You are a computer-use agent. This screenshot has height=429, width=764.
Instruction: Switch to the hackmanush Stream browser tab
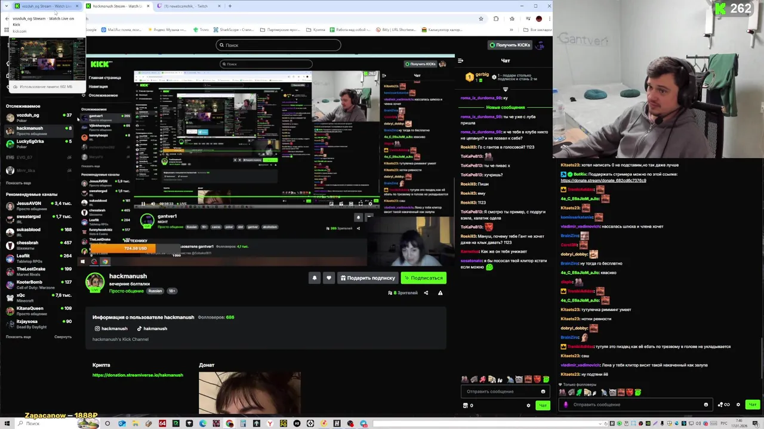[x=118, y=6]
